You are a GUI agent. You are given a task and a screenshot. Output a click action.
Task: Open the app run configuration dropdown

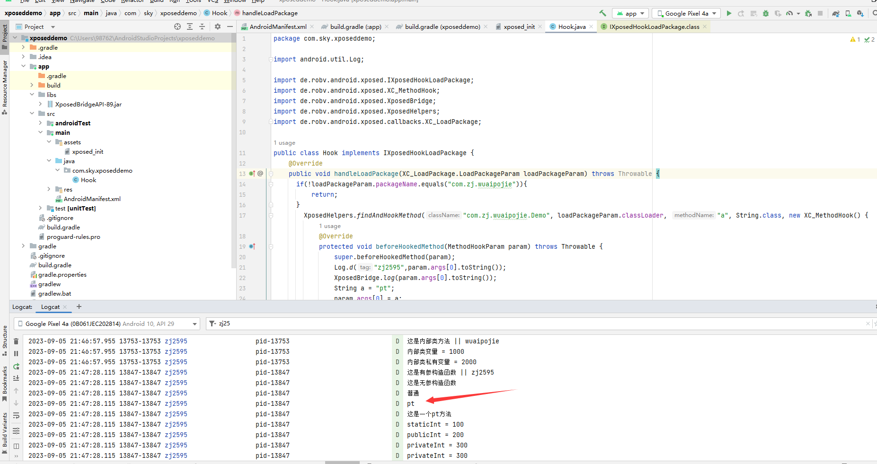click(630, 13)
